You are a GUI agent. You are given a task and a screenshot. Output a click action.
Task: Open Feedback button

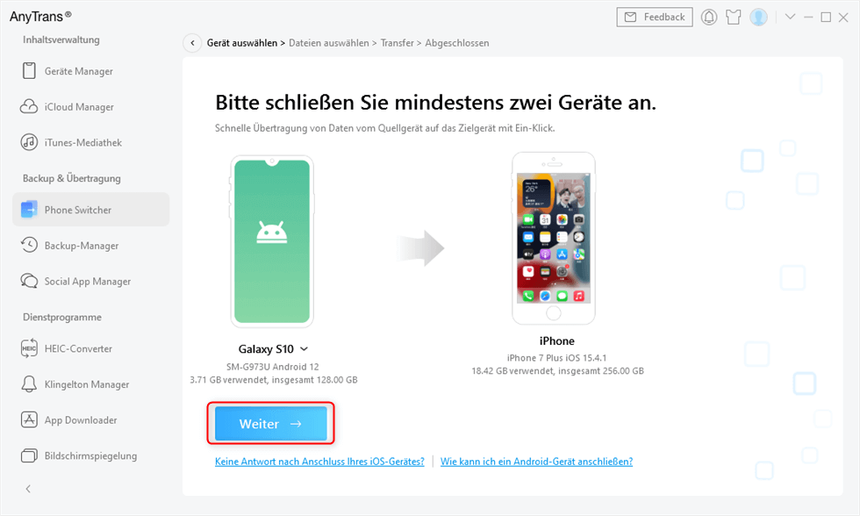655,17
